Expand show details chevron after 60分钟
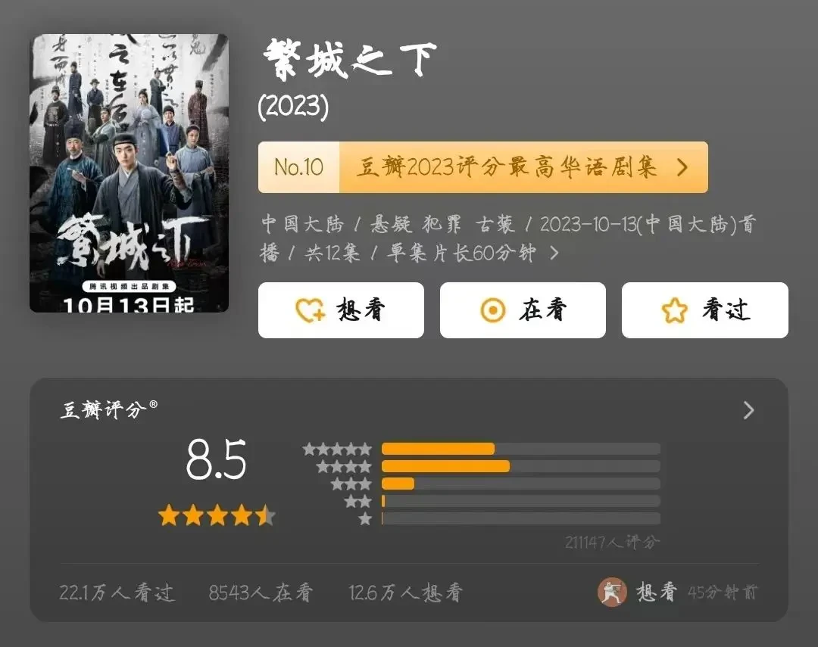This screenshot has width=818, height=647. (554, 254)
